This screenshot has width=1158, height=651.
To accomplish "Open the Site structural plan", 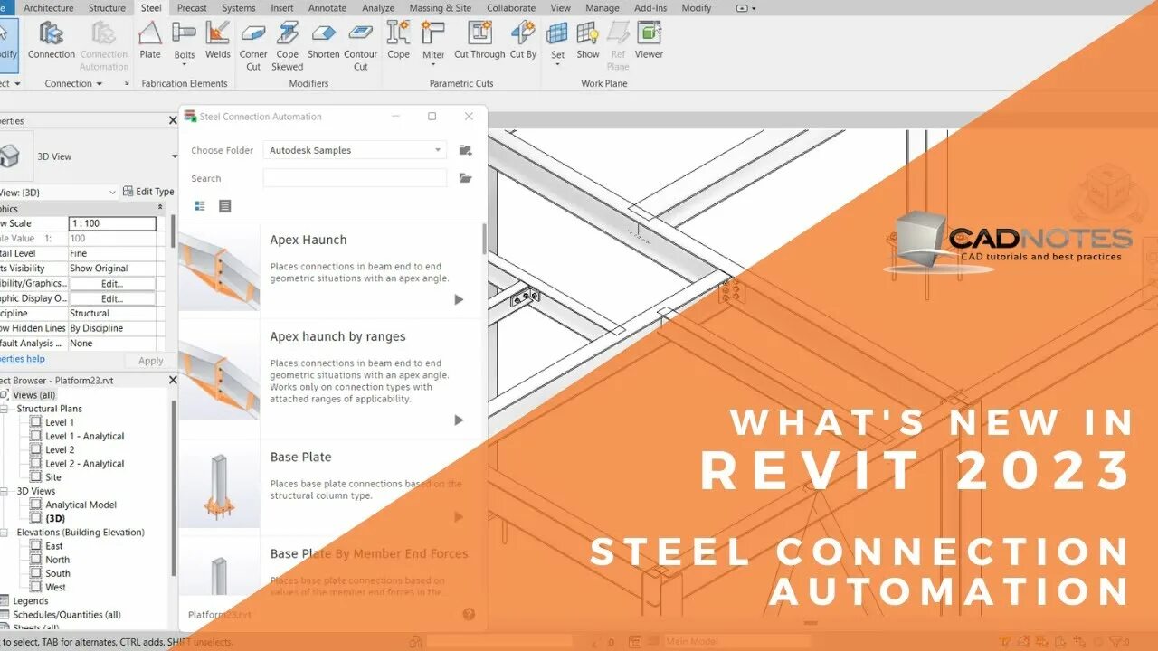I will click(53, 477).
